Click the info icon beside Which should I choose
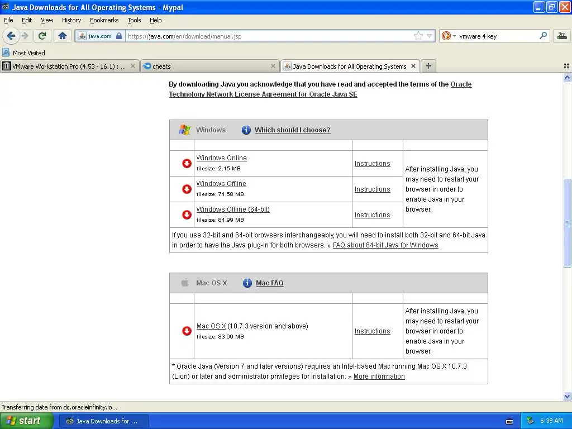 point(246,130)
